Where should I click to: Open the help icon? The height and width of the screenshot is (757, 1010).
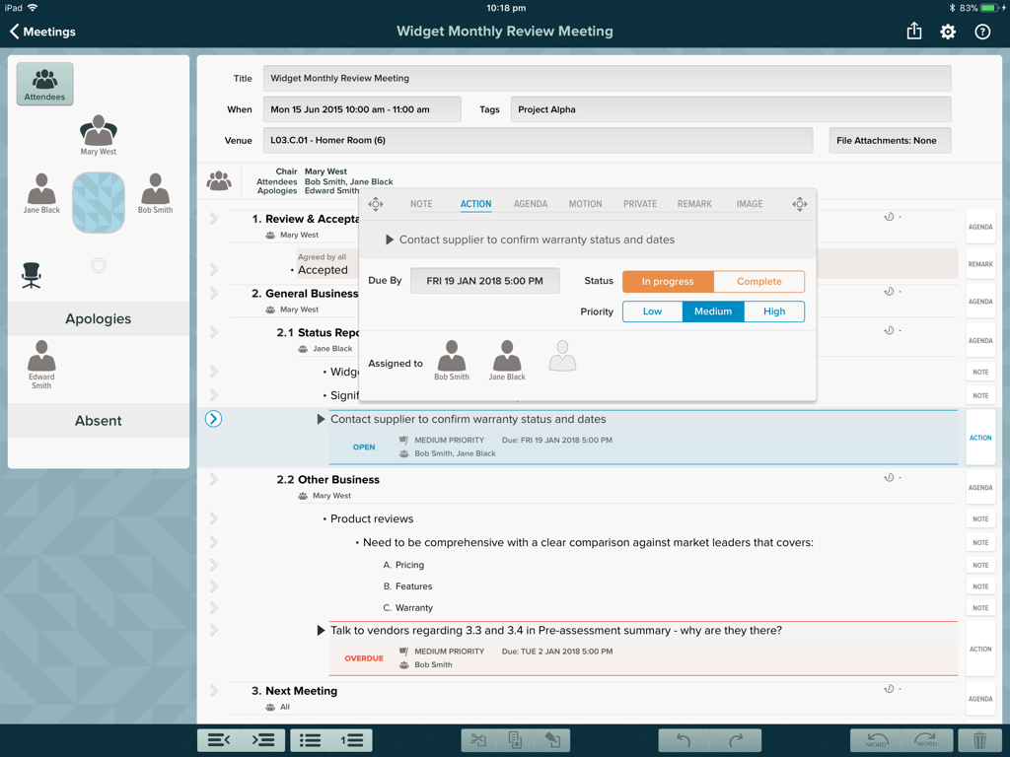(982, 32)
